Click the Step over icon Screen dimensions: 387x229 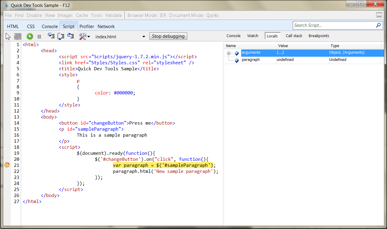point(61,36)
